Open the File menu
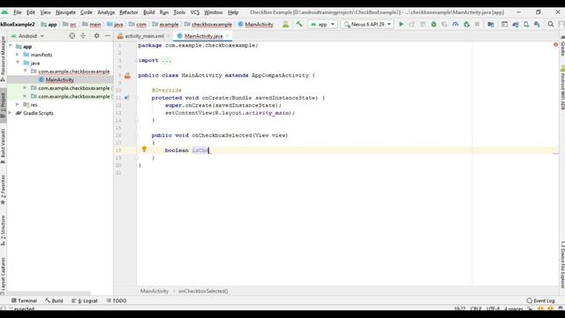 click(x=18, y=12)
